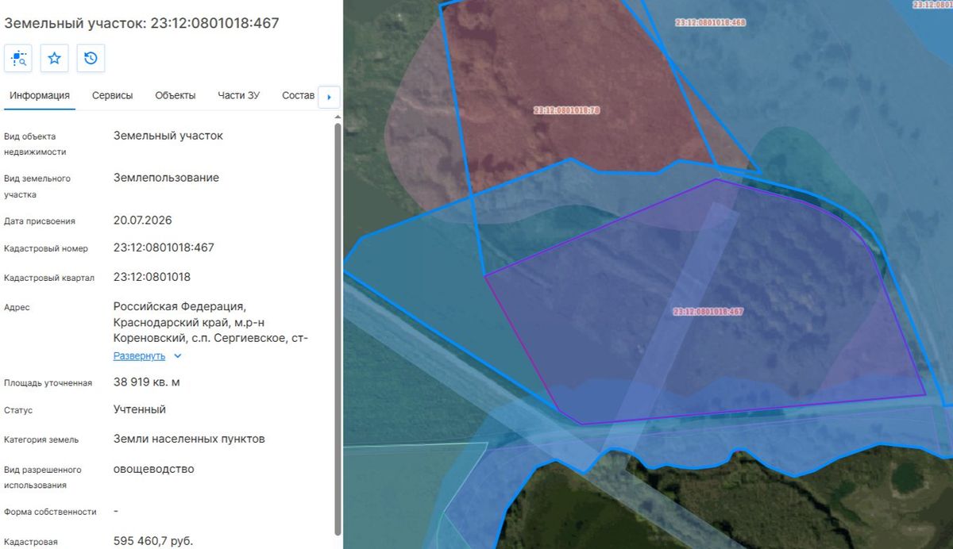Image resolution: width=953 pixels, height=549 pixels.
Task: Click the Кадастровый квартал label
Action: click(x=49, y=278)
